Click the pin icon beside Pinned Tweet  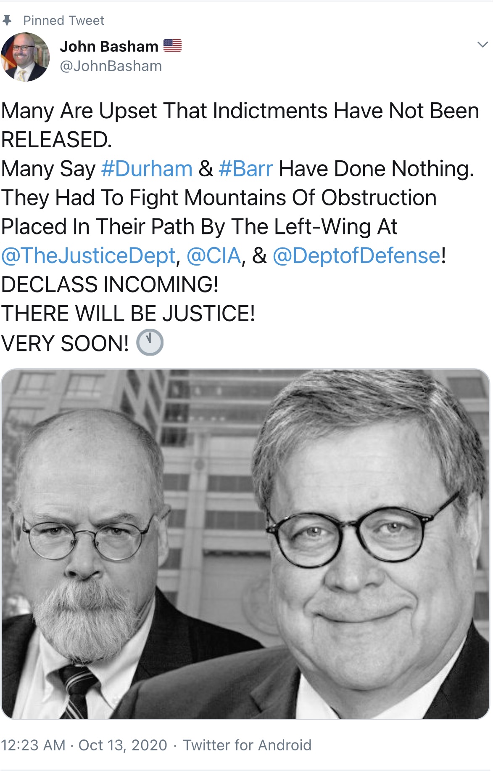point(7,20)
